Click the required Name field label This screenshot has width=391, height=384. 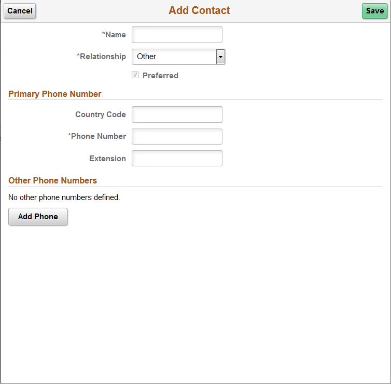point(114,35)
